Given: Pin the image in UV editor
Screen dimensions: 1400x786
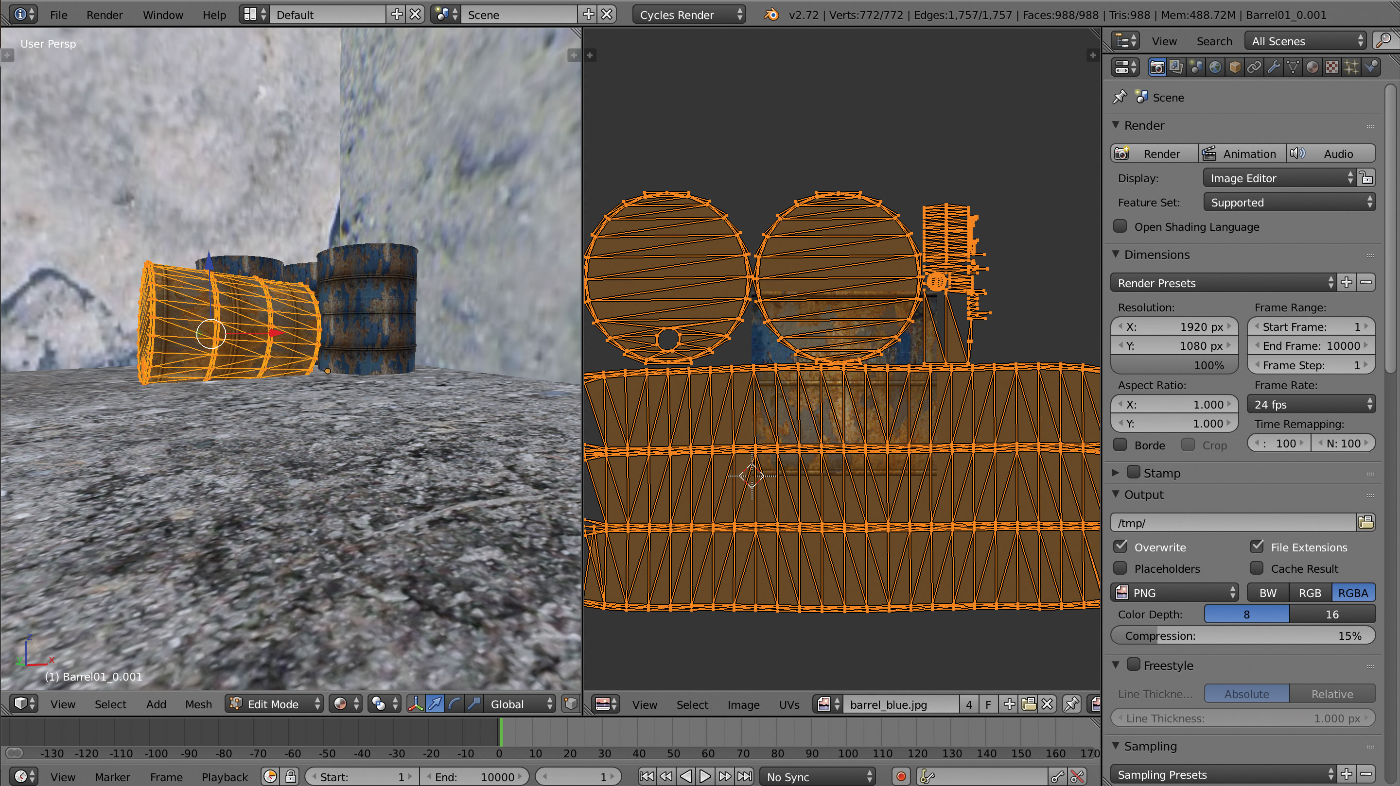Looking at the screenshot, I should coord(1072,704).
